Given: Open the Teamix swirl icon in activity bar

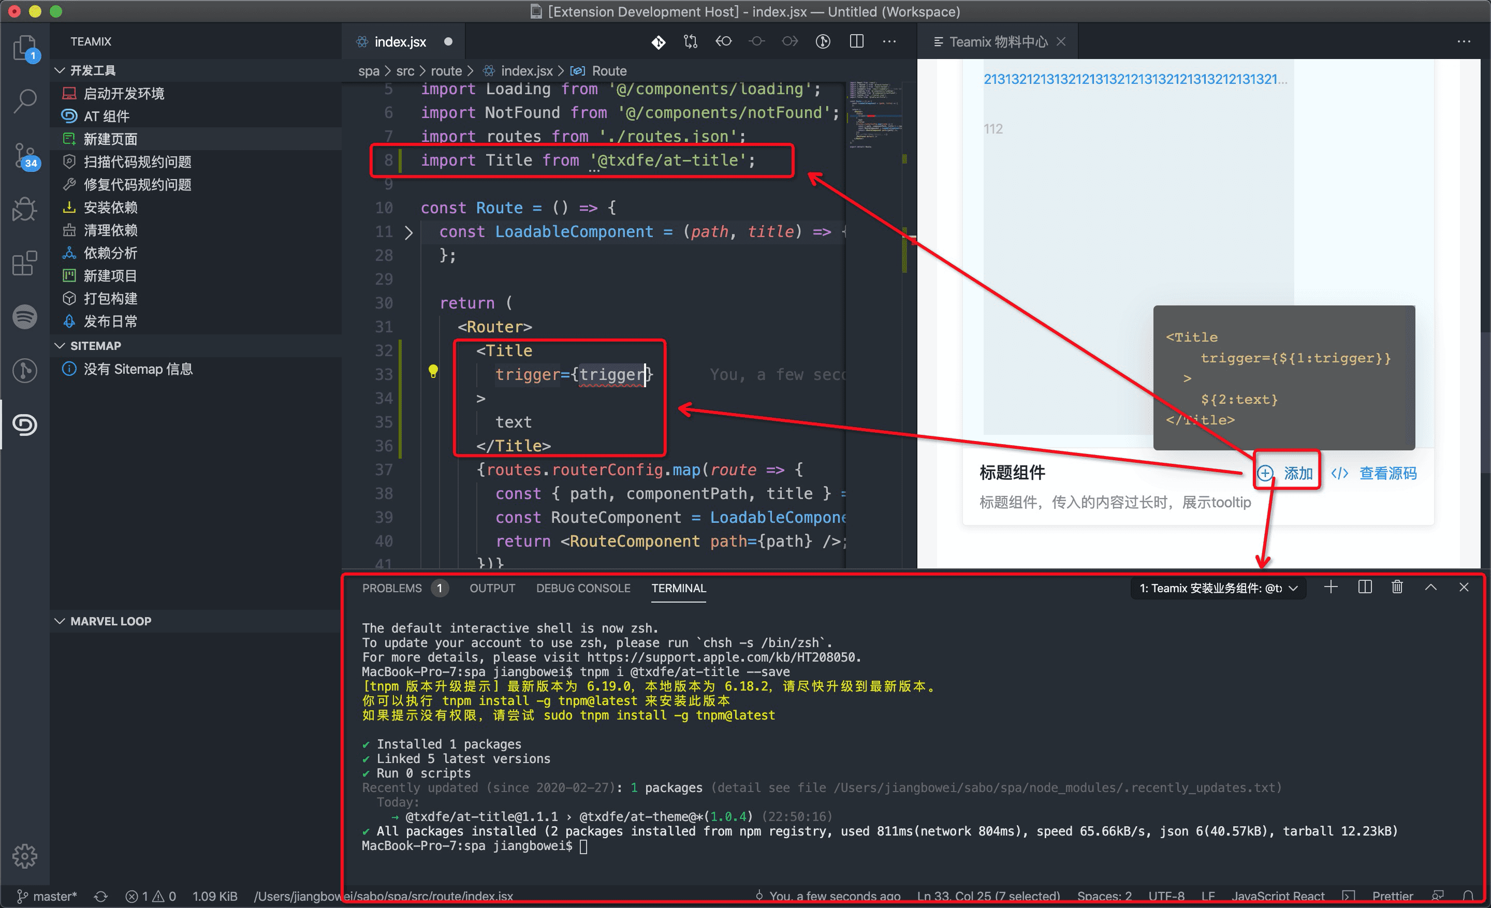Looking at the screenshot, I should click(25, 424).
